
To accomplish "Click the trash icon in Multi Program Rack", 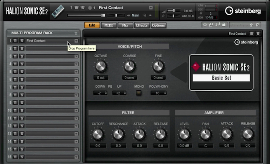I will [x=76, y=33].
